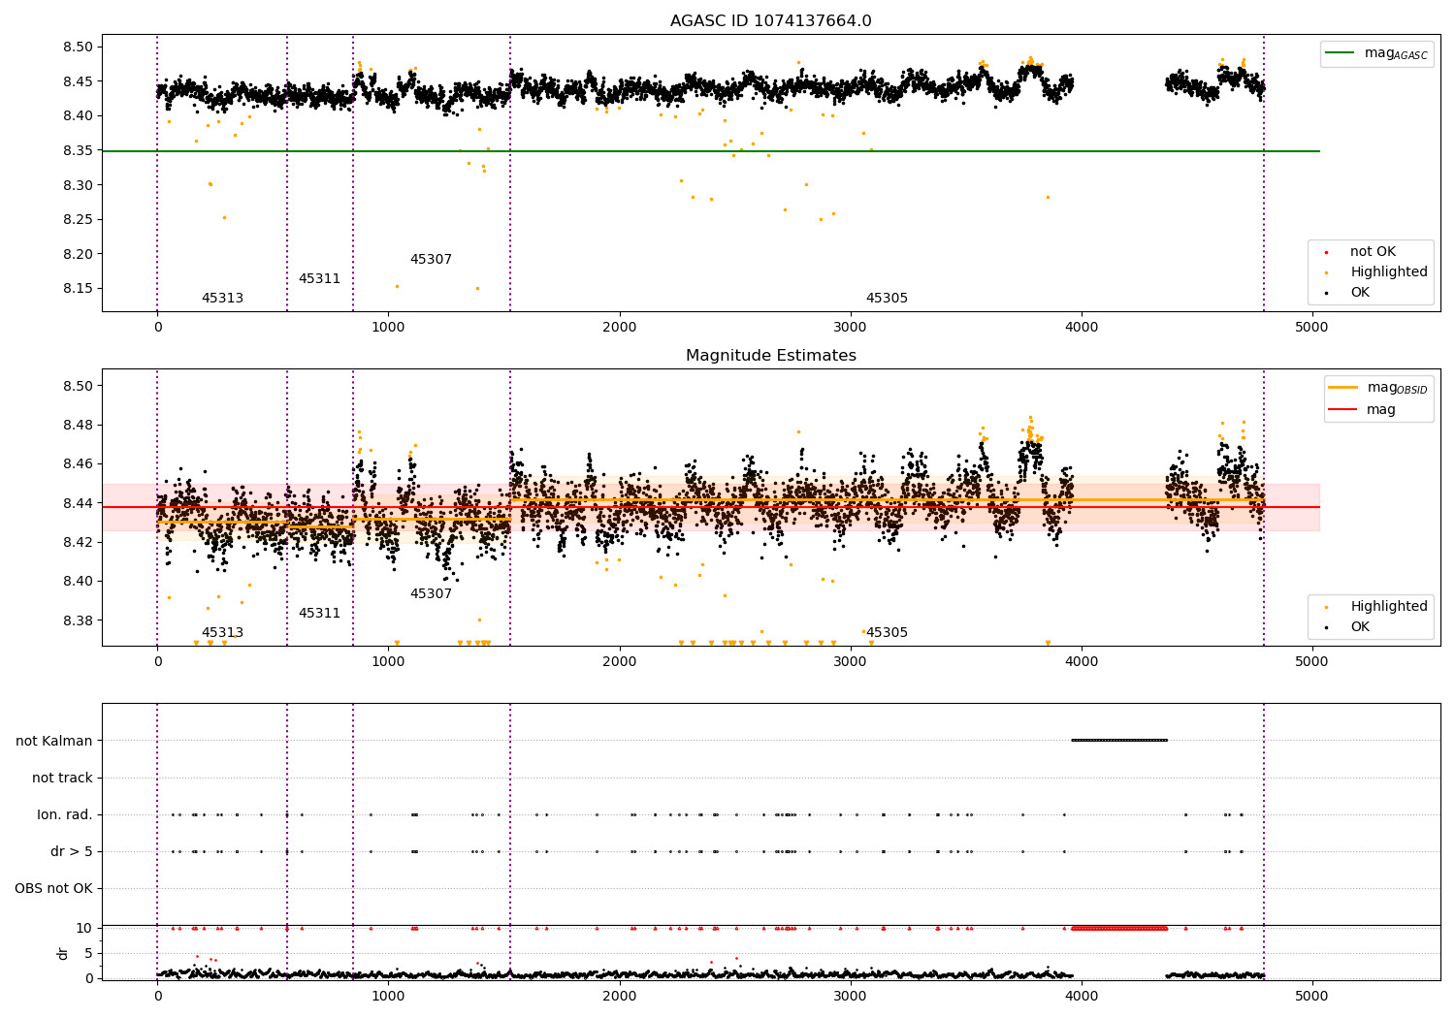Click the red line swatch beside mag legend entry
Image resolution: width=1455 pixels, height=1018 pixels.
click(x=1343, y=410)
